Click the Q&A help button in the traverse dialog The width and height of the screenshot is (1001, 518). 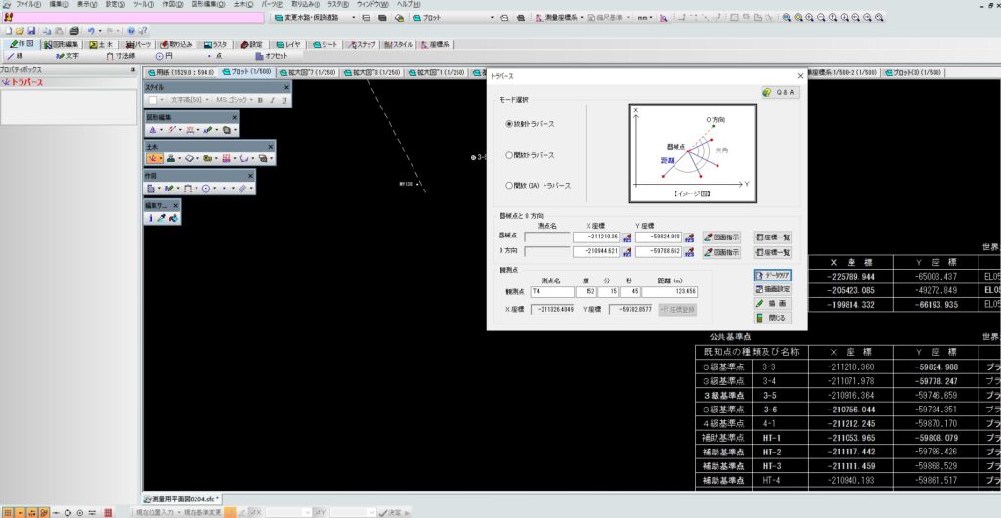780,92
